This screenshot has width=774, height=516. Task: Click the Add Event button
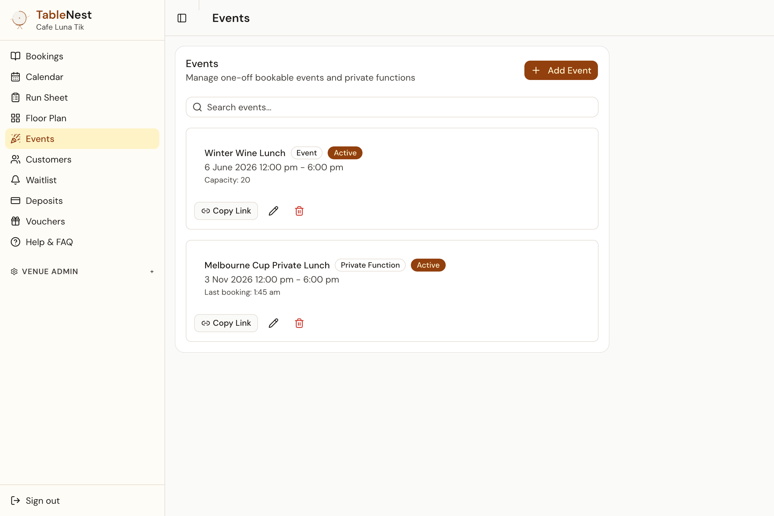(561, 70)
